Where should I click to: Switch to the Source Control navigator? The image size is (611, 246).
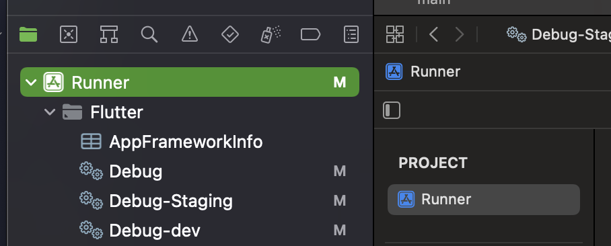click(x=69, y=35)
